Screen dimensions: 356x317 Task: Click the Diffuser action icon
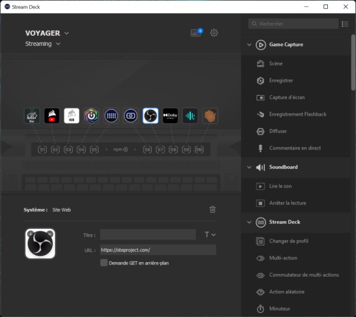click(x=260, y=131)
